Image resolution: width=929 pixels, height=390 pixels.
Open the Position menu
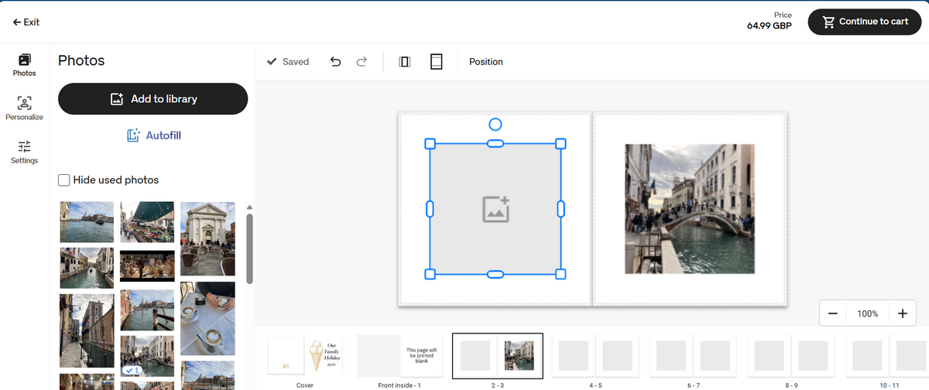coord(486,62)
